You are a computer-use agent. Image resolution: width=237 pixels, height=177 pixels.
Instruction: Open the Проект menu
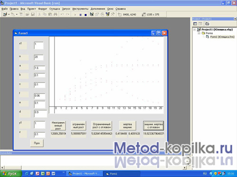(x=32, y=9)
